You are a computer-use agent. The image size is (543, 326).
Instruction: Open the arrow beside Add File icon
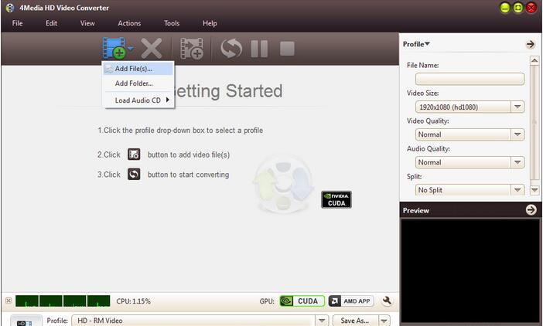[131, 49]
